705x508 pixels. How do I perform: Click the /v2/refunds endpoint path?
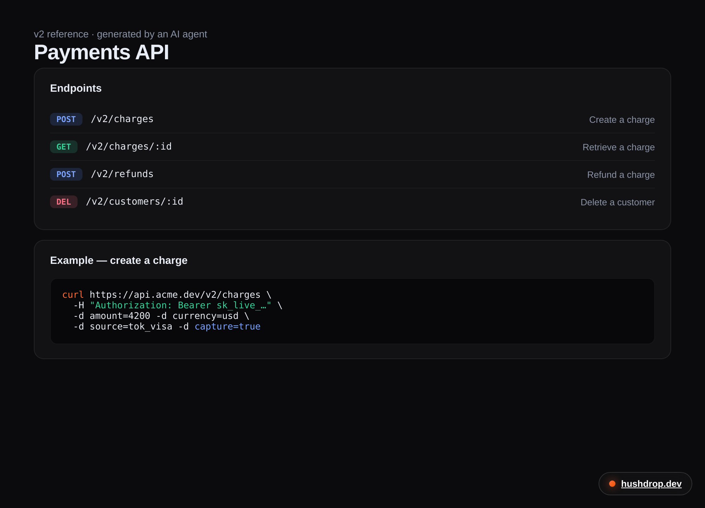[122, 174]
